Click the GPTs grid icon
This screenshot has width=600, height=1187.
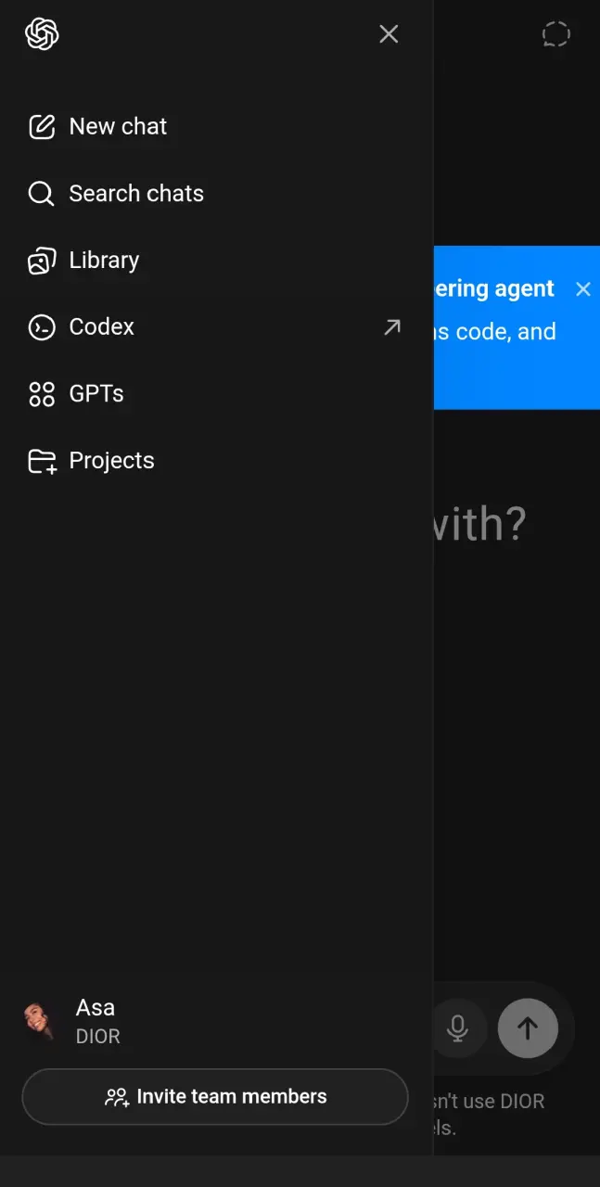pos(41,393)
